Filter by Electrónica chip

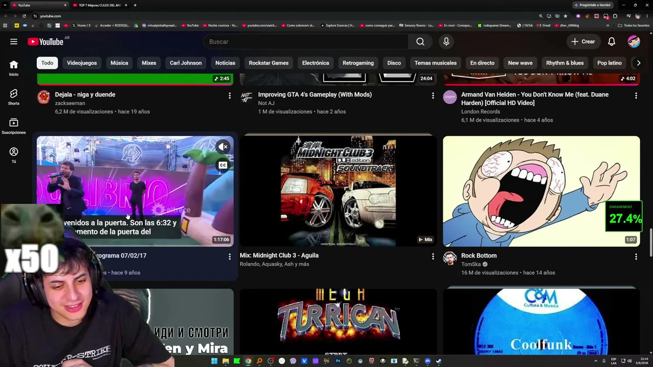(315, 63)
